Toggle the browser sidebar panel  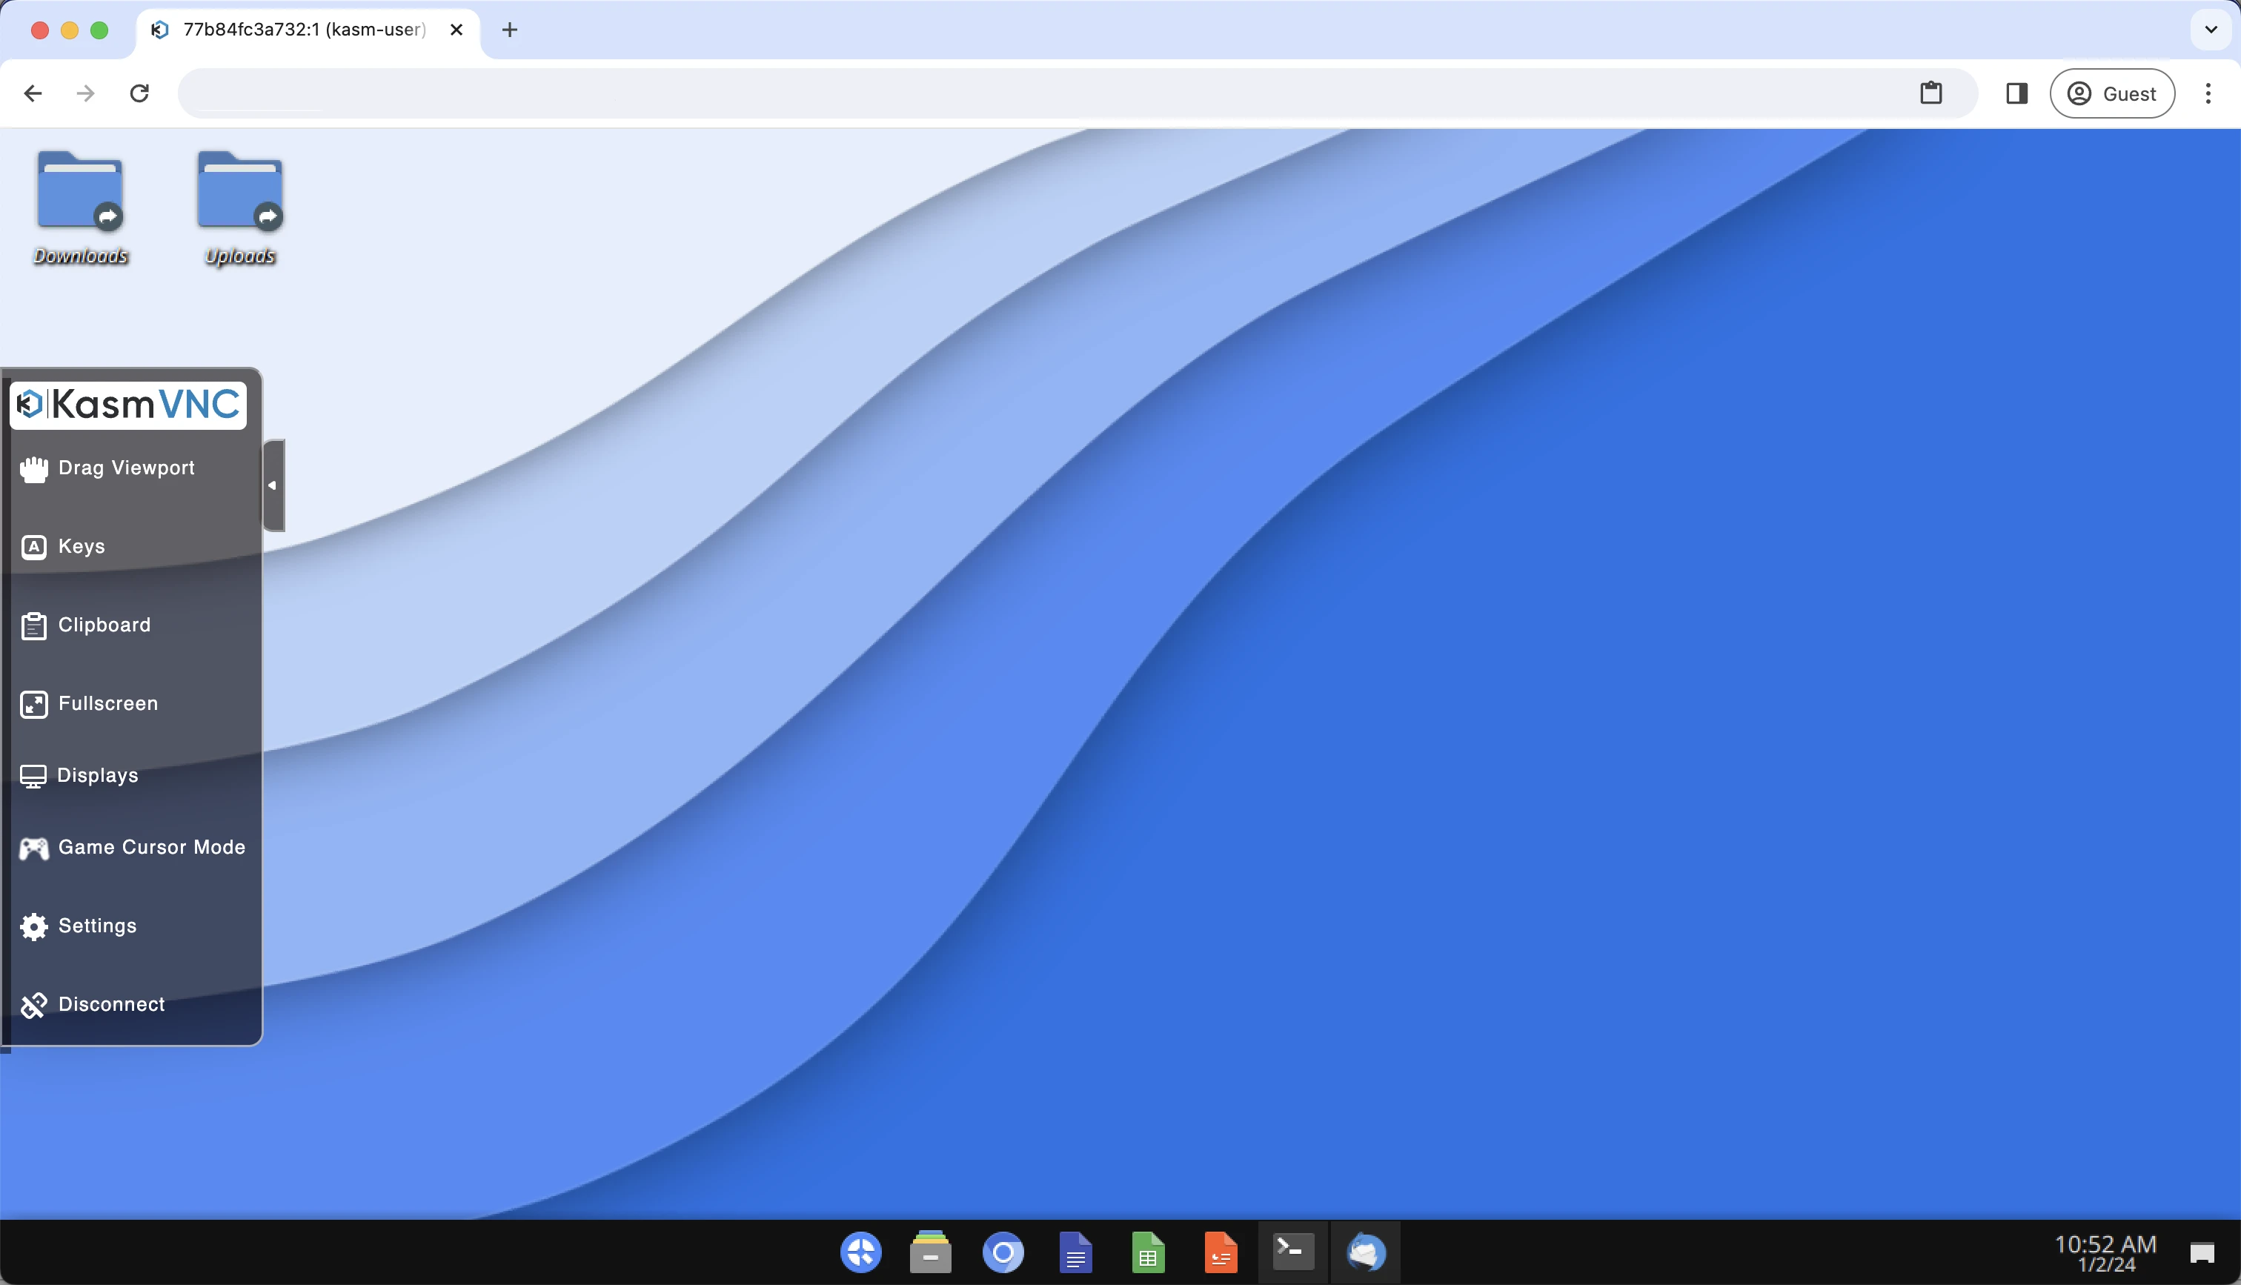tap(2016, 93)
